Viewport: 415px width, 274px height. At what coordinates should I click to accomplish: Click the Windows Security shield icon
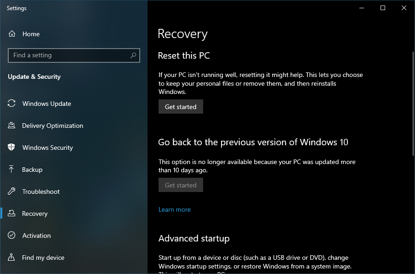[x=11, y=148]
